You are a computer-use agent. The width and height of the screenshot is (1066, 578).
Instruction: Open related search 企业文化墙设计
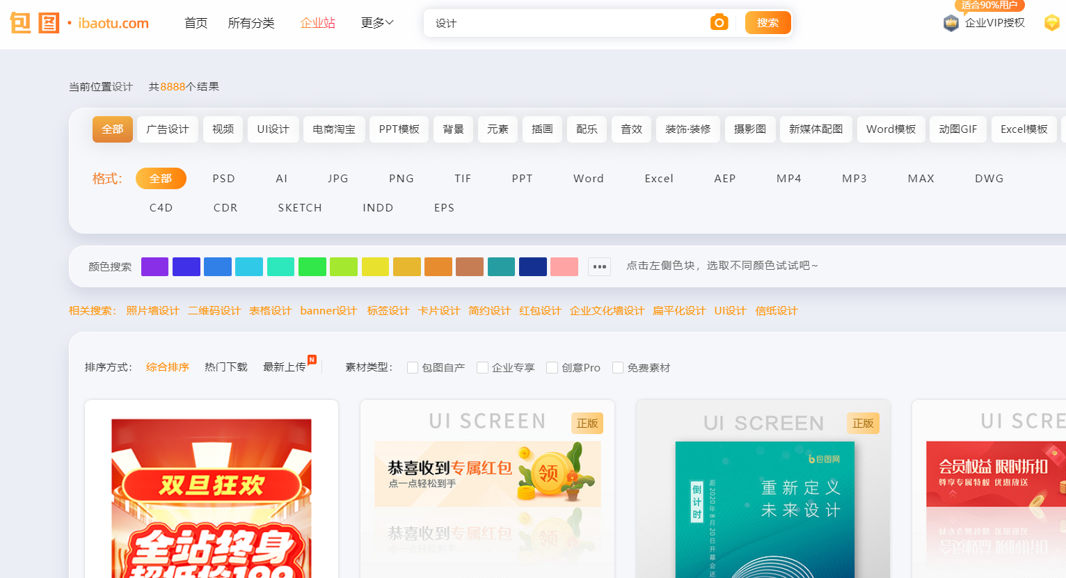point(607,311)
